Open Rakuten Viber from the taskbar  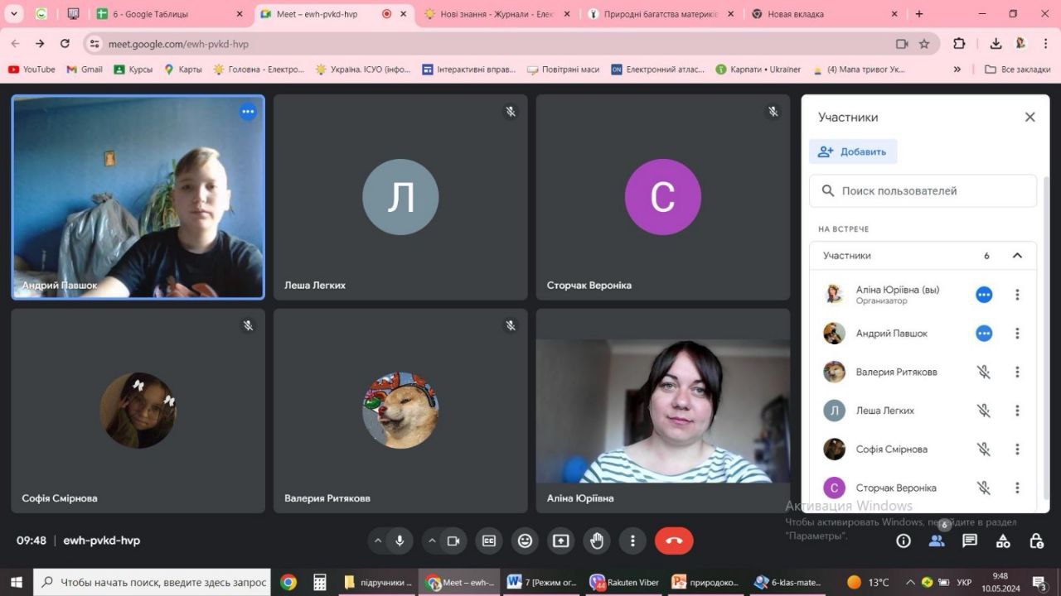point(624,582)
